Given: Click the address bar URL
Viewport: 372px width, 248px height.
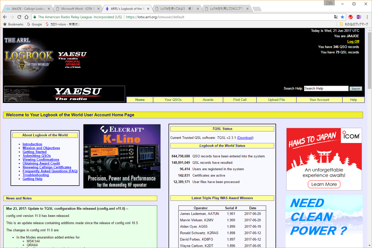Looking at the screenshot, I should tap(155, 17).
